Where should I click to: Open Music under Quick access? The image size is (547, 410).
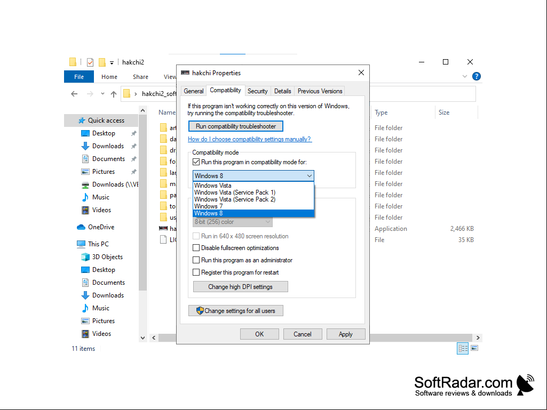[101, 197]
